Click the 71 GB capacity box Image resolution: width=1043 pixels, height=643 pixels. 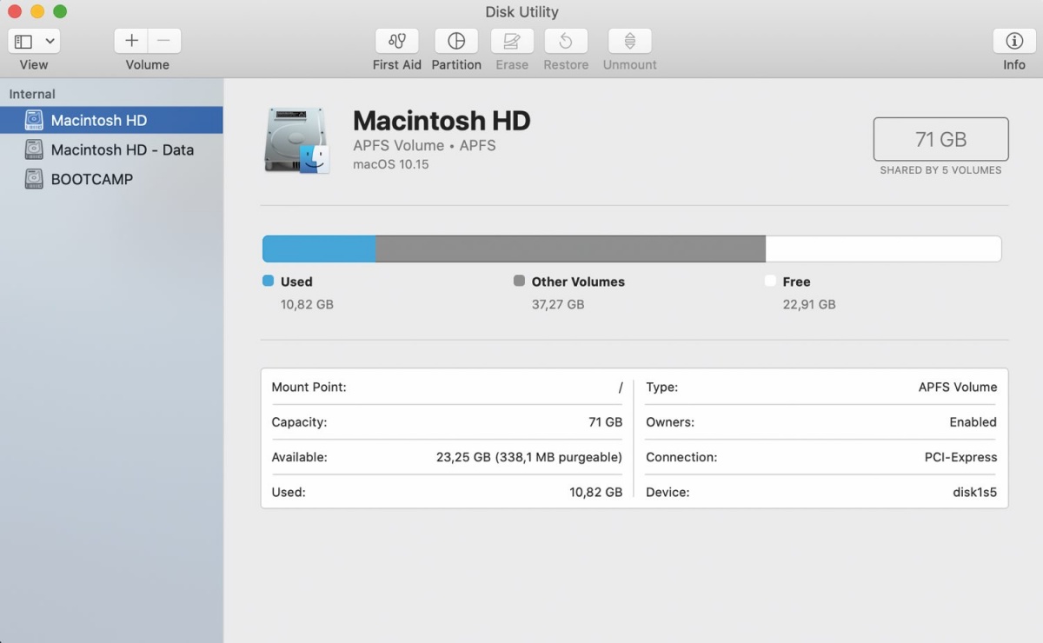[x=940, y=139]
